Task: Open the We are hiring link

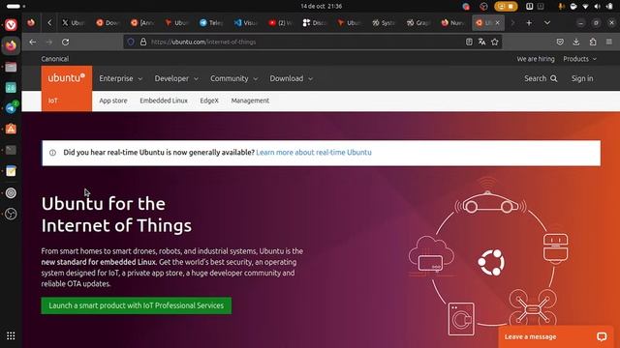Action: [x=536, y=59]
